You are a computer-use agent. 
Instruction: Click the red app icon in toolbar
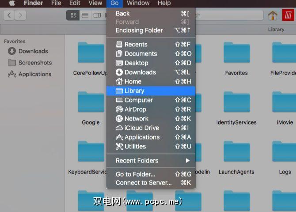tap(288, 15)
